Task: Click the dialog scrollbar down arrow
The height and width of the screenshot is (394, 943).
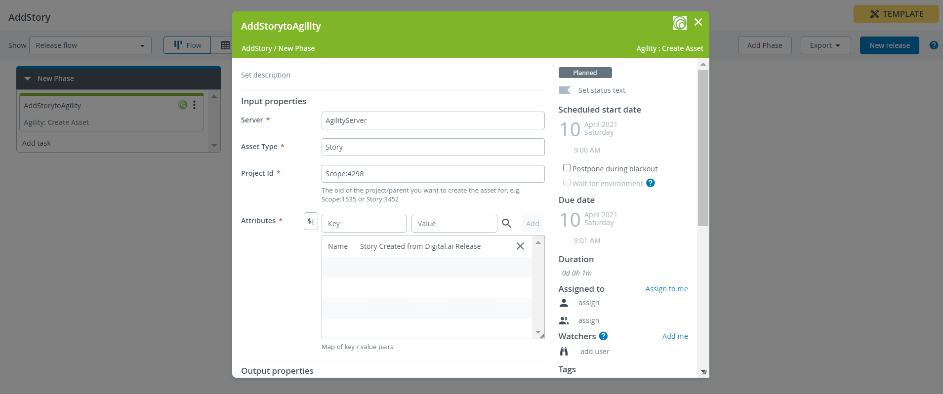Action: click(703, 372)
